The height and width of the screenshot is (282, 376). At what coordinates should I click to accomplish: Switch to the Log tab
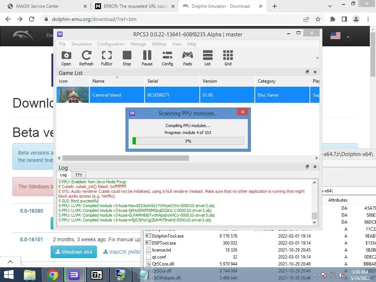64,175
